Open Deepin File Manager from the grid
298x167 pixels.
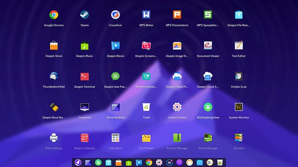point(239,15)
